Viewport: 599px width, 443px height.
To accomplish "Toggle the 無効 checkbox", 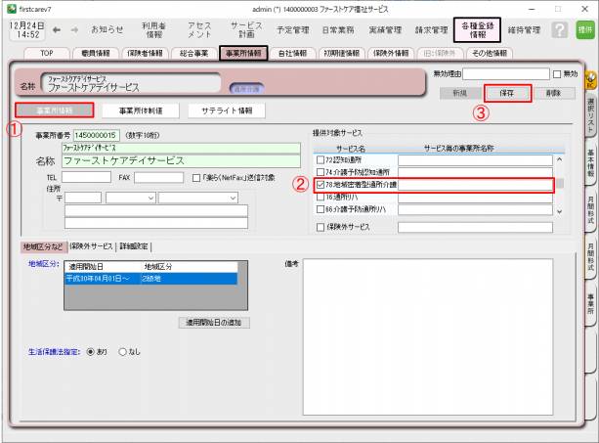I will [x=557, y=74].
